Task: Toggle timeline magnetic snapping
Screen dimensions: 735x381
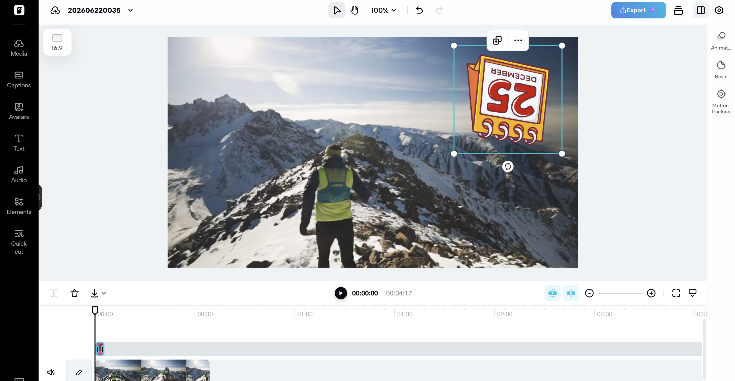Action: click(x=552, y=293)
